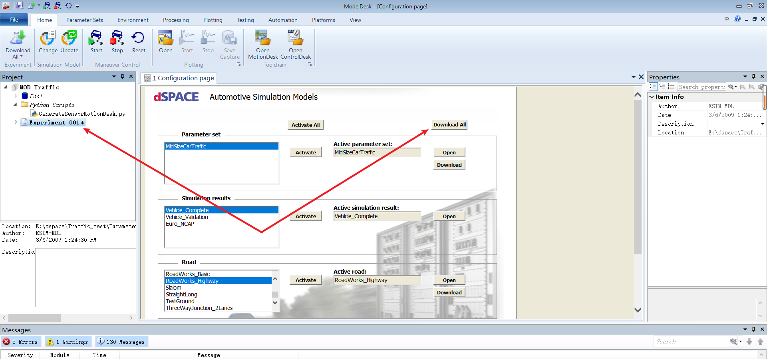Click the help question mark icon
767x359 pixels.
coord(737,19)
